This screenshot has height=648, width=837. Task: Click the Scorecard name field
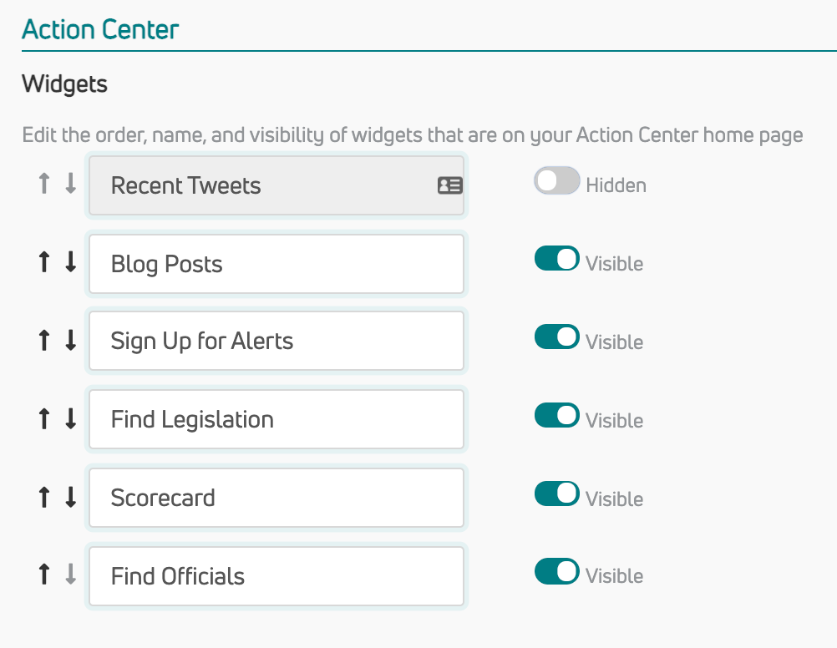(x=276, y=498)
